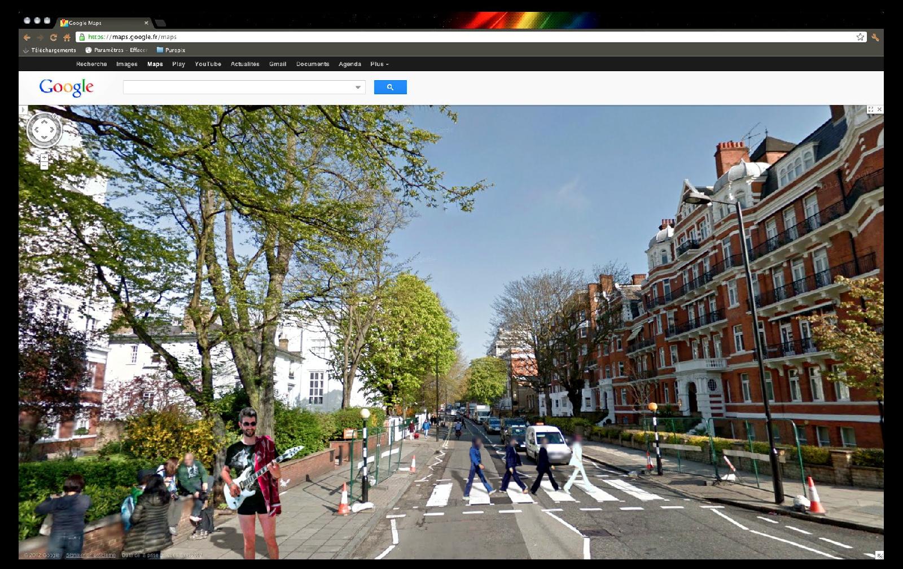Image resolution: width=903 pixels, height=569 pixels.
Task: Zoom out with the minus button
Action: pyautogui.click(x=44, y=166)
